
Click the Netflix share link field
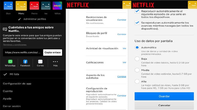(x=23, y=52)
